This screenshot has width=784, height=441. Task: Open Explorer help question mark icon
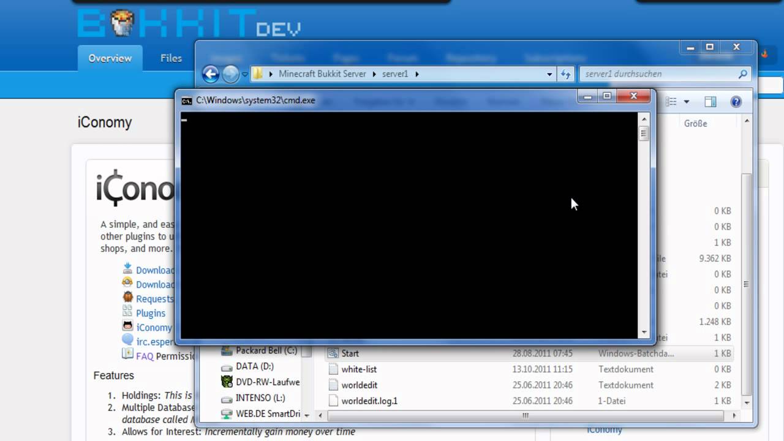(736, 102)
